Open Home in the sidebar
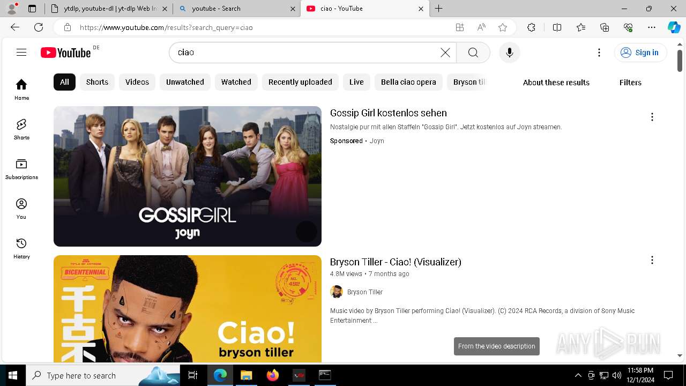The height and width of the screenshot is (386, 686). 21,90
